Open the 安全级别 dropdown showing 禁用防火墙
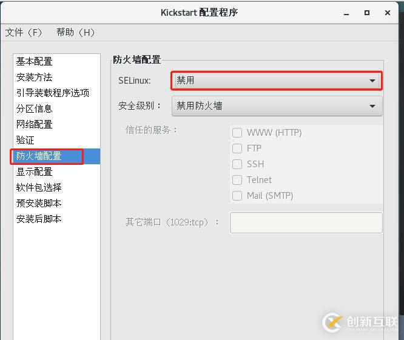 pos(277,106)
